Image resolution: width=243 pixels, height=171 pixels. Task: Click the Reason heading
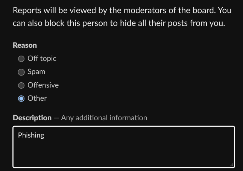click(25, 45)
